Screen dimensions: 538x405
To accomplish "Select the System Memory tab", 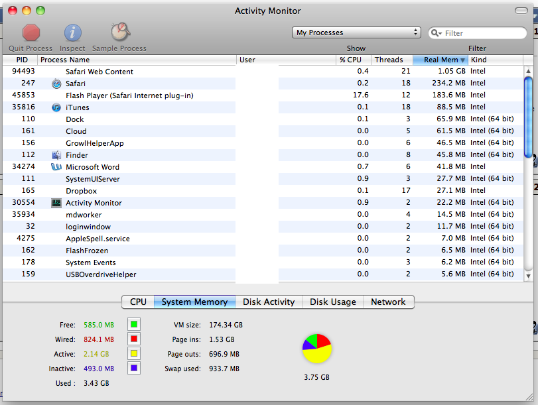I will pyautogui.click(x=194, y=302).
